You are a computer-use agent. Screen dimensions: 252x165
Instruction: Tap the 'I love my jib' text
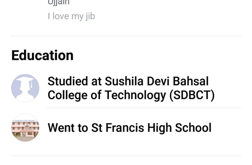(71, 16)
